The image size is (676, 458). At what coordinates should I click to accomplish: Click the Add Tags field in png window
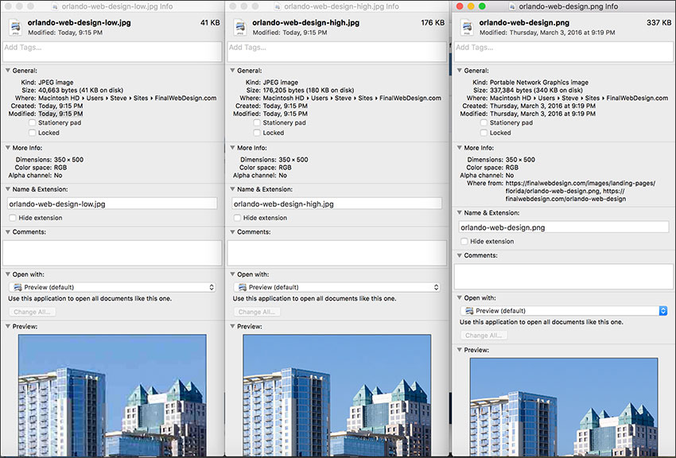coord(564,51)
